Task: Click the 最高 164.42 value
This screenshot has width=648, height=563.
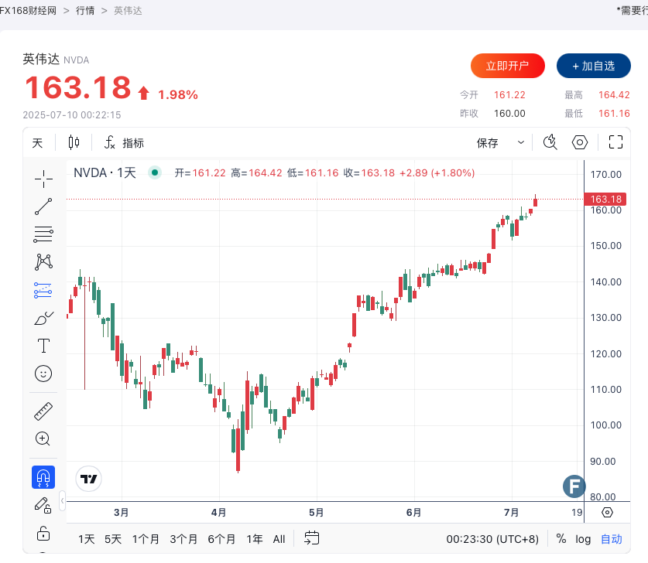Action: point(614,95)
